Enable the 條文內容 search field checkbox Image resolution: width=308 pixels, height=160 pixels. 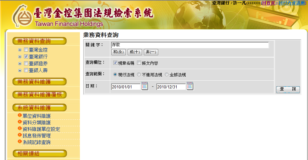click(x=139, y=63)
